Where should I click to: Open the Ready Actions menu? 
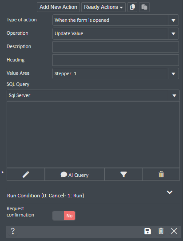click(x=103, y=7)
